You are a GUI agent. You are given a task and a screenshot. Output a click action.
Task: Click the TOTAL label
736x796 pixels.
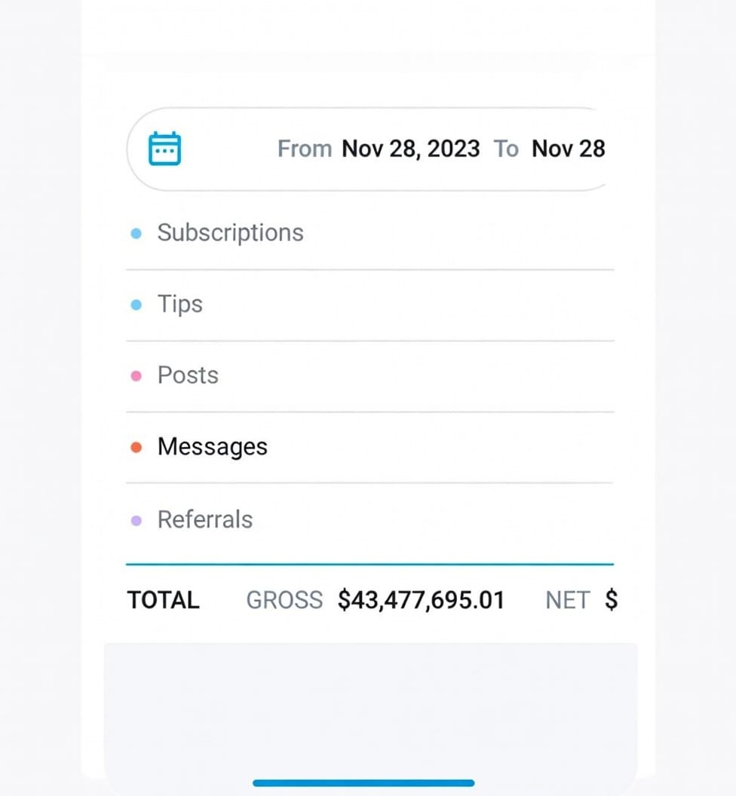[x=163, y=601]
